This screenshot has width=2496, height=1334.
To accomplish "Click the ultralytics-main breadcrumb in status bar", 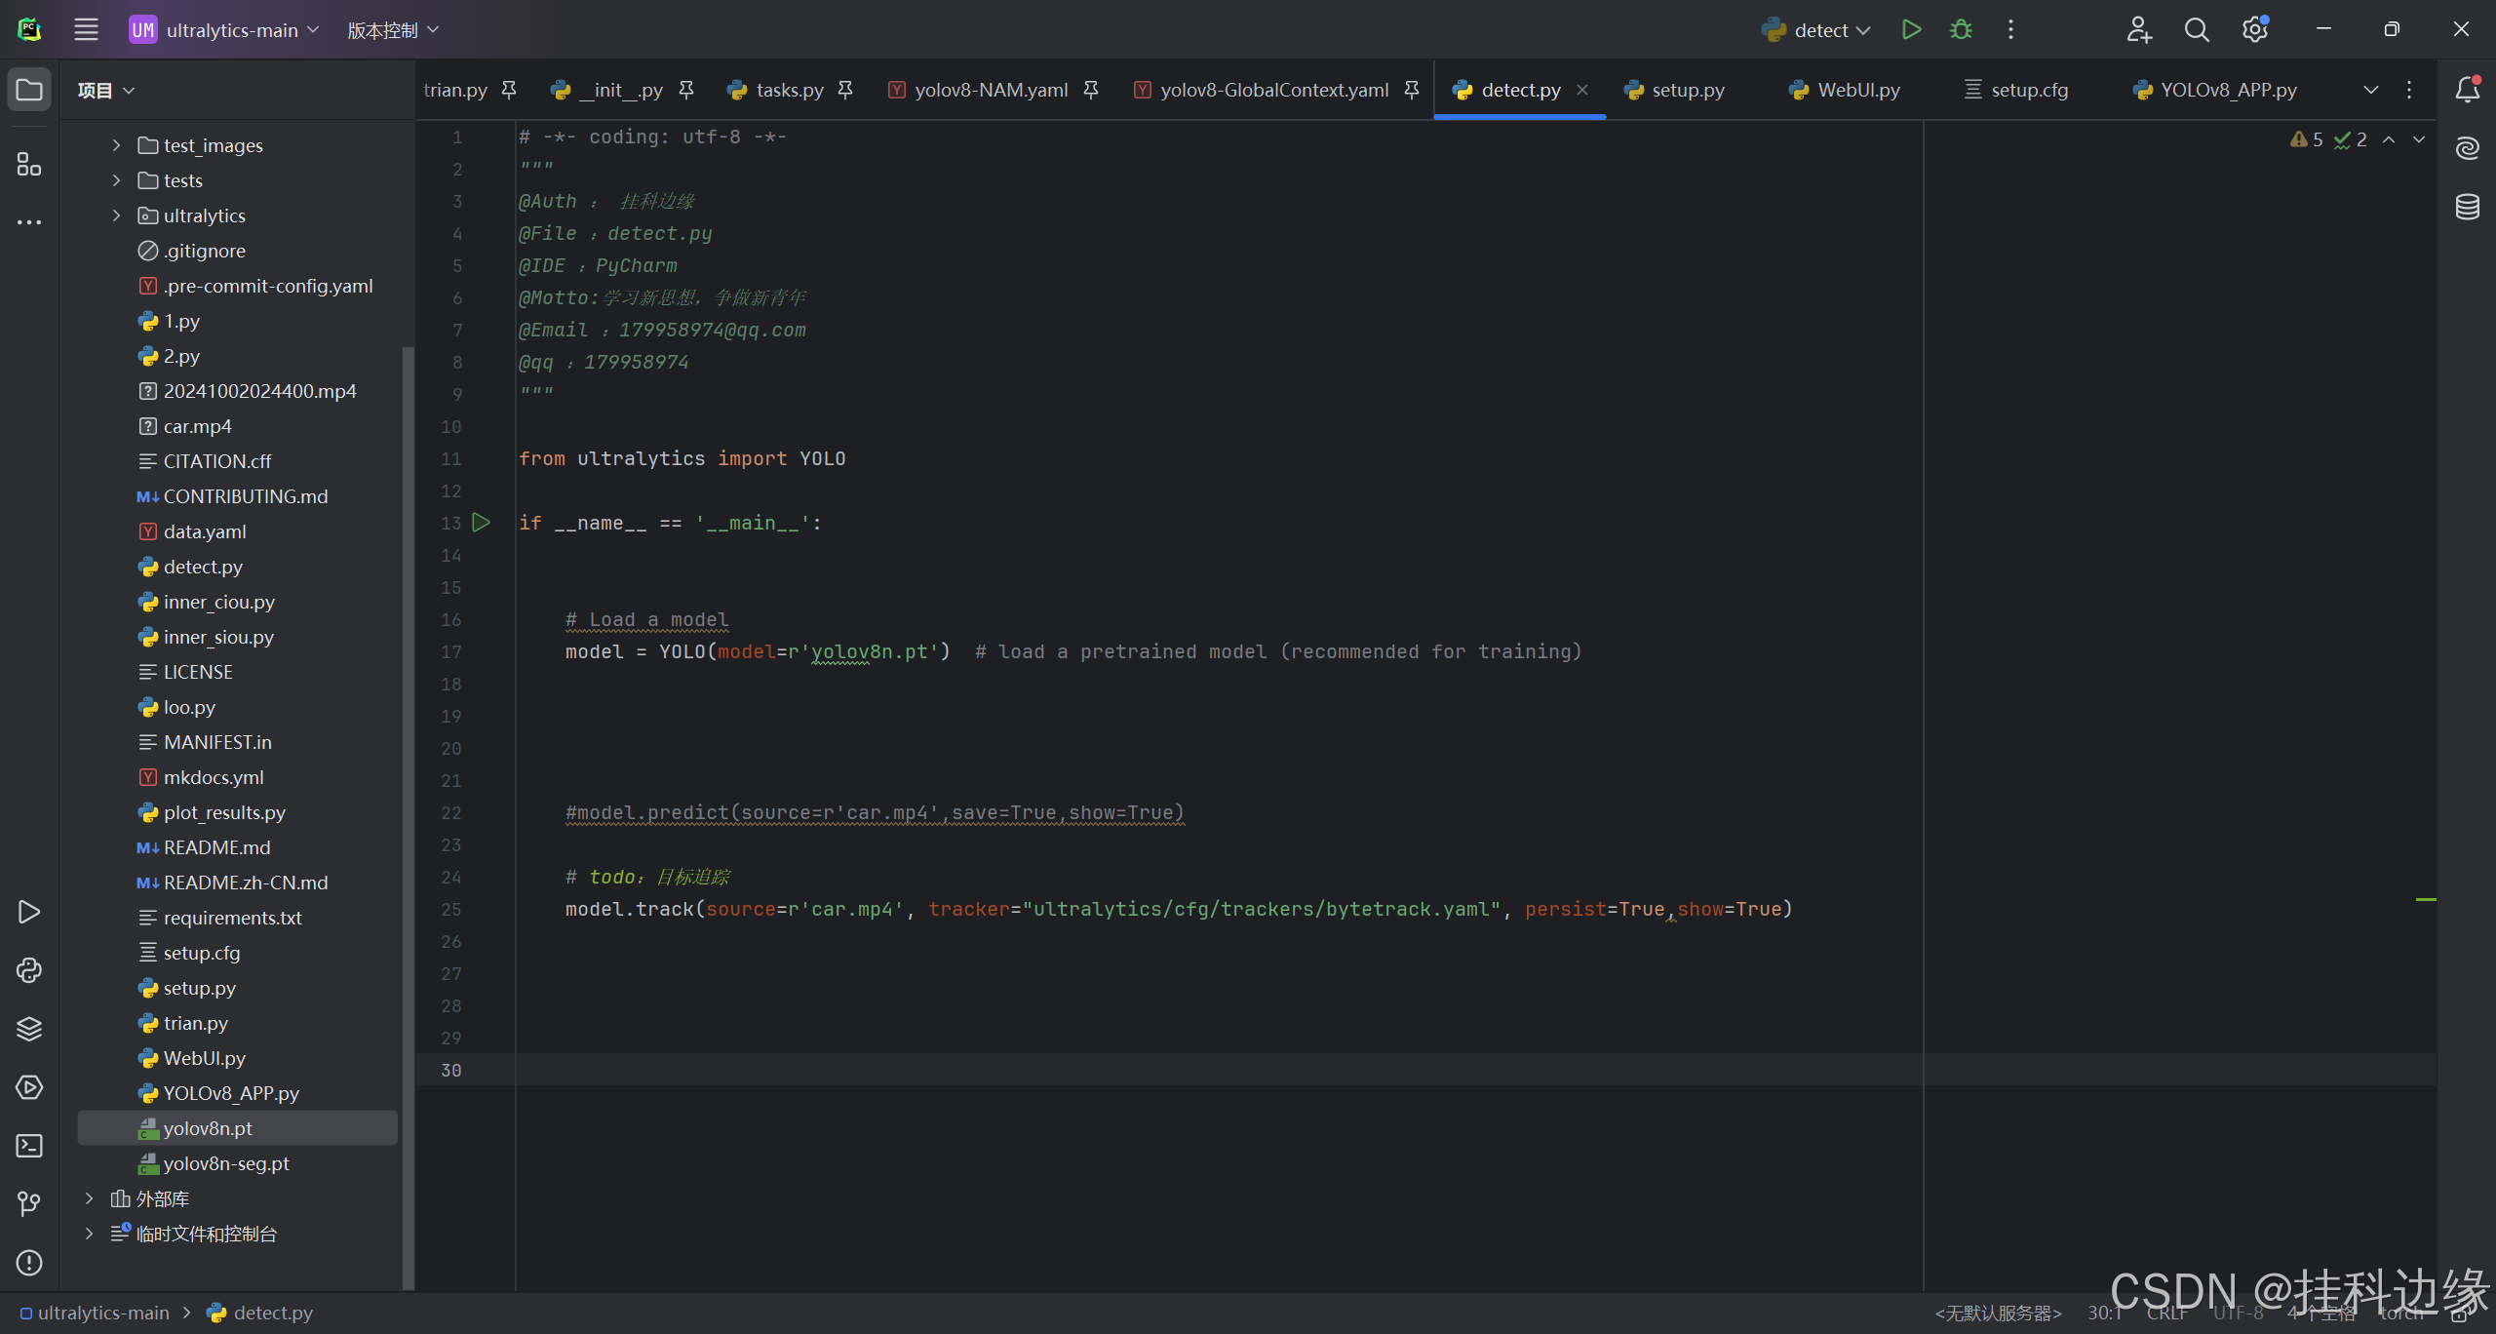I will coord(102,1313).
